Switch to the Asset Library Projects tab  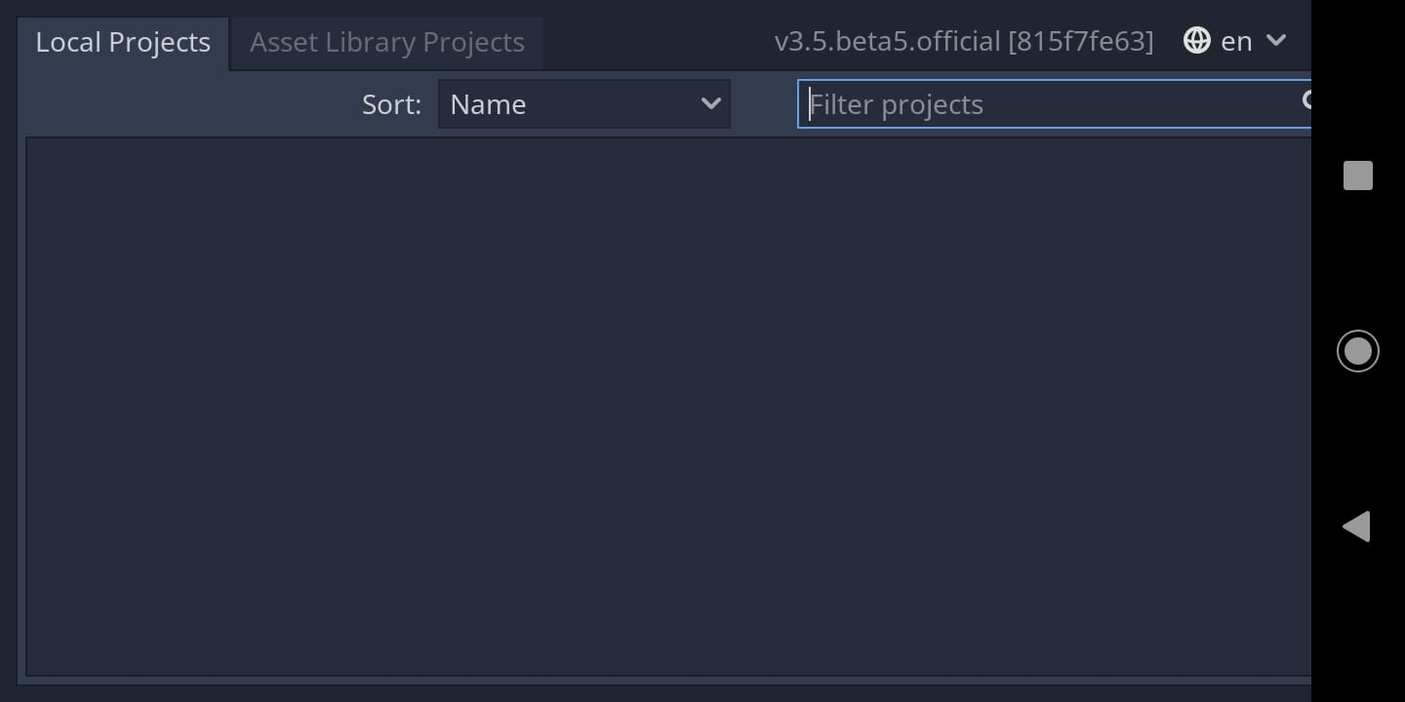pos(386,42)
